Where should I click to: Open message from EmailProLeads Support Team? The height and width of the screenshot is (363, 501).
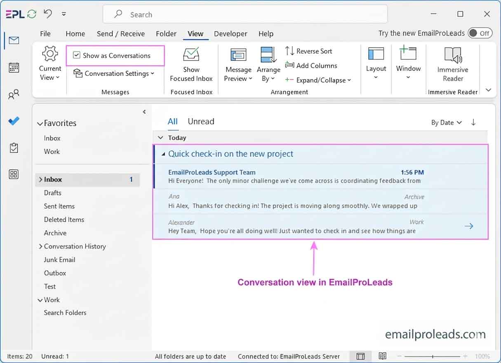pyautogui.click(x=320, y=177)
